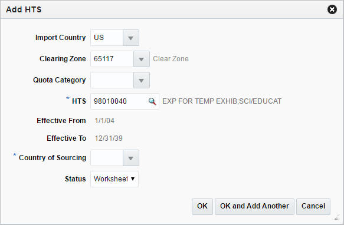344x225 pixels.
Task: Expand the Country of Sourcing dropdown arrow
Action: (x=131, y=158)
